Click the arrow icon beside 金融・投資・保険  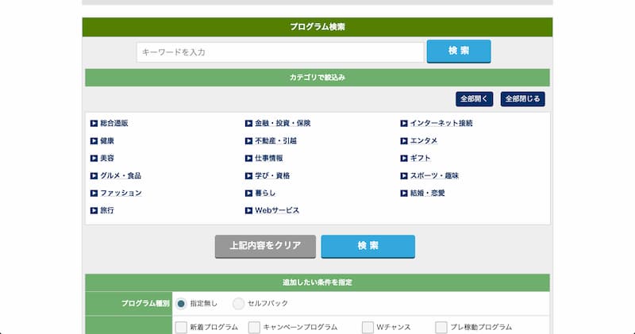tap(248, 124)
